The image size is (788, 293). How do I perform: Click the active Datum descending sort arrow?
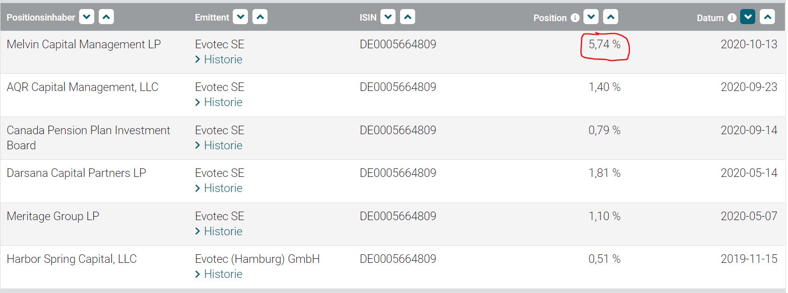(748, 18)
